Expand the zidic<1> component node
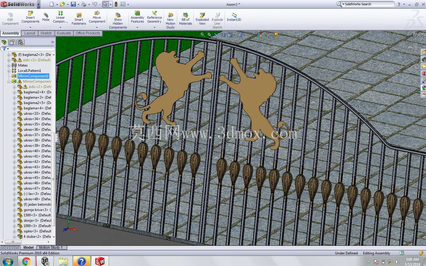This screenshot has height=266, width=426. 9,60
